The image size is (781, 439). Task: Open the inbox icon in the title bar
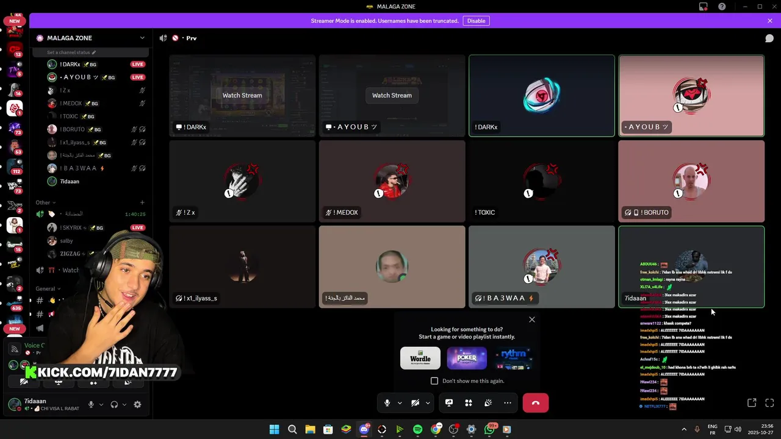pos(704,6)
